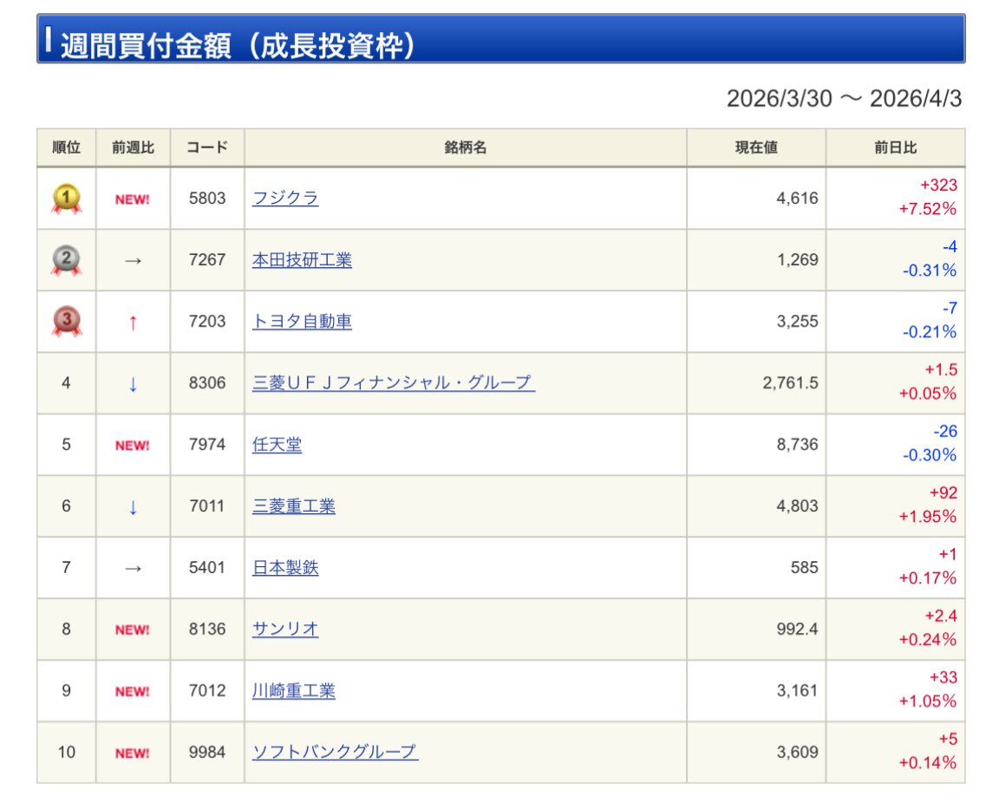Click the silver rank 2 medal icon
Screen dimensions: 999x809
click(66, 260)
